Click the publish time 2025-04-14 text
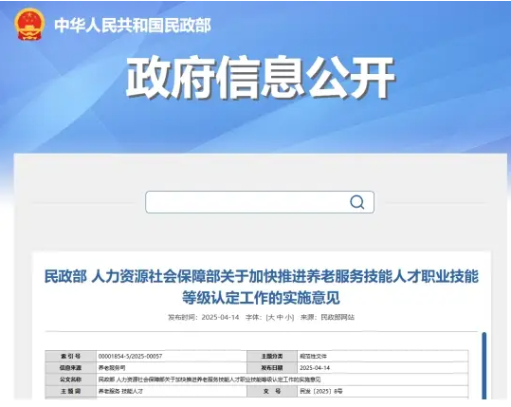The width and height of the screenshot is (511, 407). [x=220, y=317]
